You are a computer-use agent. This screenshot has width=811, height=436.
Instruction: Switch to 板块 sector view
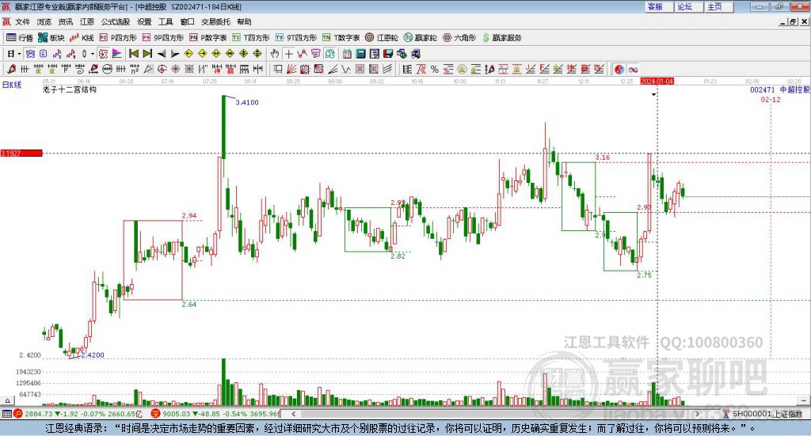click(52, 37)
